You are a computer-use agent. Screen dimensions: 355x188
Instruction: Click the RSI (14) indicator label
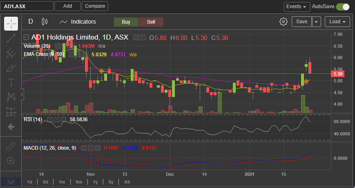pos(33,119)
